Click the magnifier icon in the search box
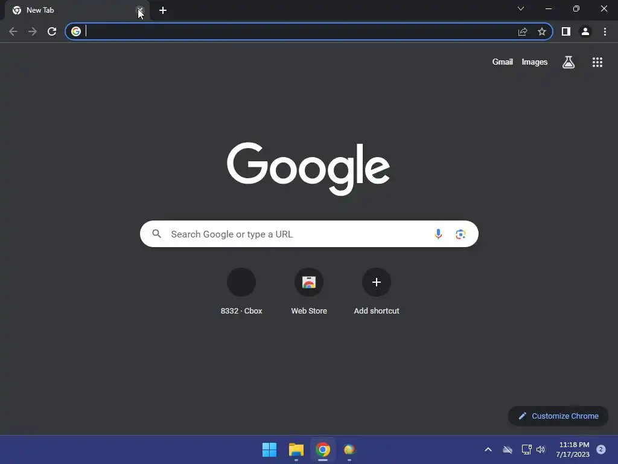This screenshot has width=618, height=464. [157, 234]
